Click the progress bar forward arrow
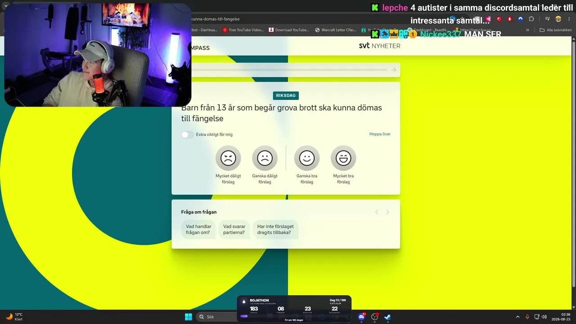 point(394,70)
